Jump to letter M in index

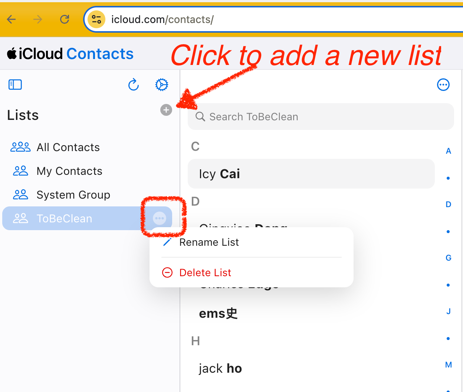[x=449, y=365]
